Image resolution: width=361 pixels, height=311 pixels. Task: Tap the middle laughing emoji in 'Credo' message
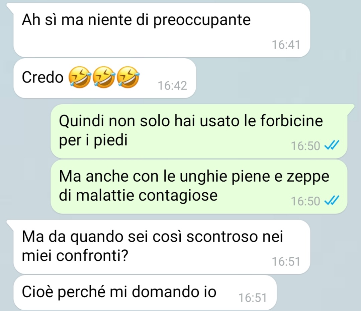coord(104,77)
